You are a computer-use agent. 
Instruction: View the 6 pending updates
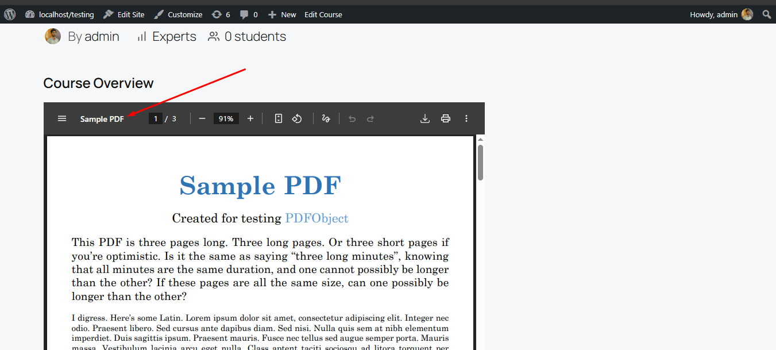point(221,14)
